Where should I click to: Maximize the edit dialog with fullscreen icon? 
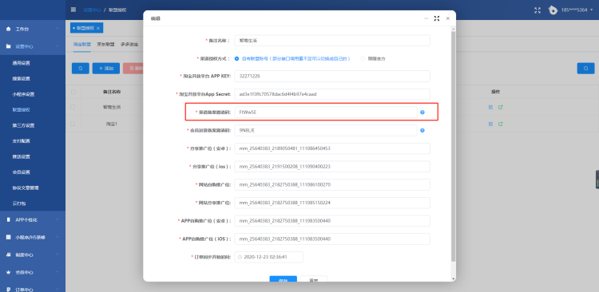pos(437,18)
